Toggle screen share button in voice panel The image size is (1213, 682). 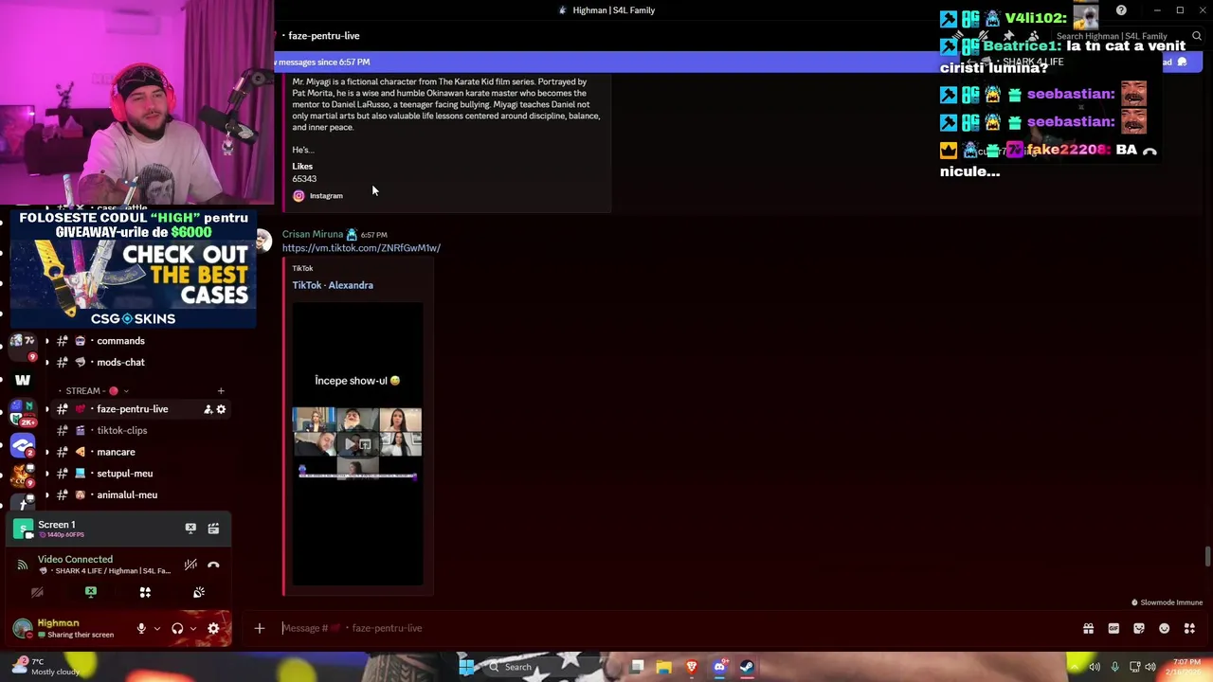[91, 592]
